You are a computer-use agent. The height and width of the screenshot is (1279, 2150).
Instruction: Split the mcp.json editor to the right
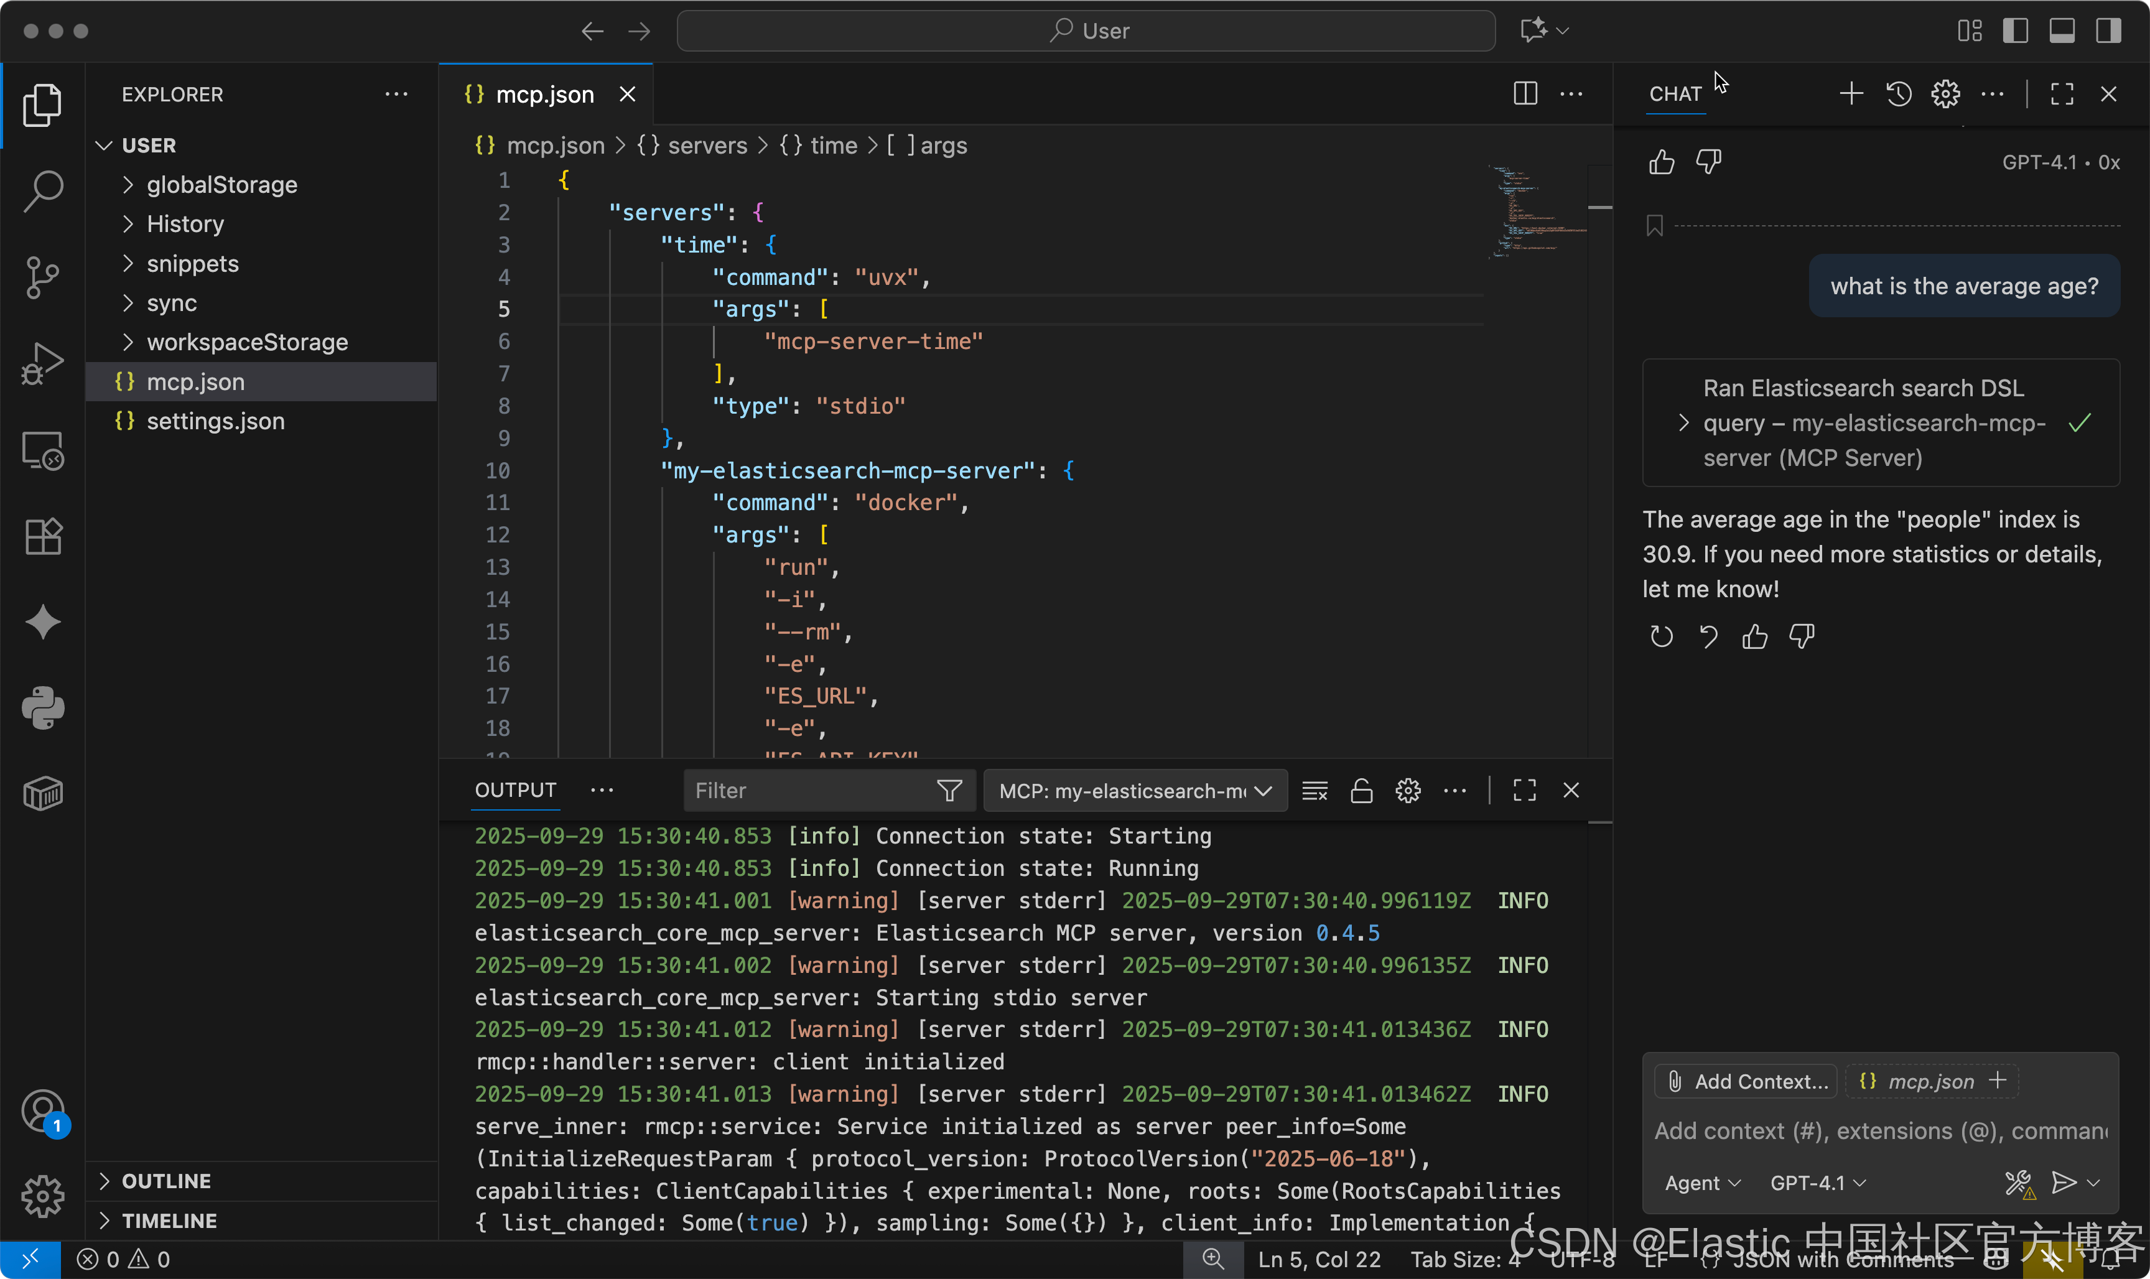point(1525,94)
